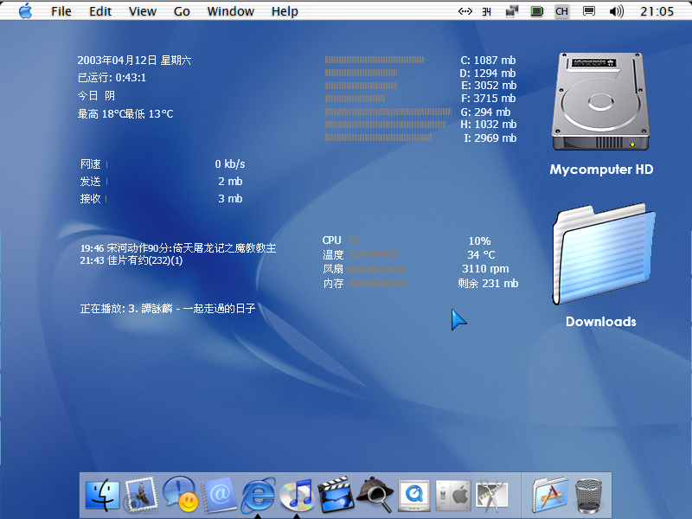The width and height of the screenshot is (692, 519).
Task: Open the Edit menu
Action: pos(100,11)
